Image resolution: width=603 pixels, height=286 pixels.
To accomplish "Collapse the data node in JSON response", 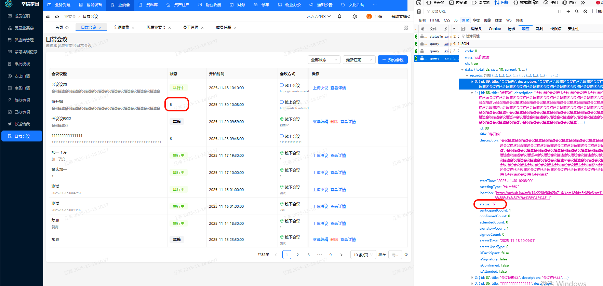I will tap(463, 69).
